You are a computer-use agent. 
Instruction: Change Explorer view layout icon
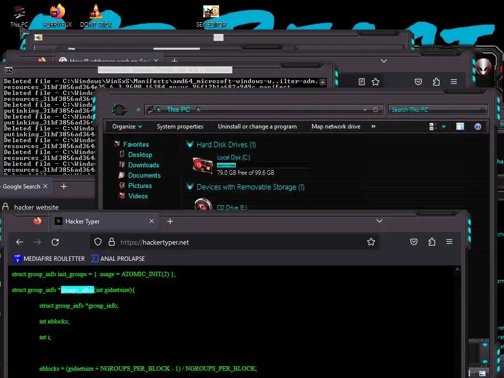point(433,126)
